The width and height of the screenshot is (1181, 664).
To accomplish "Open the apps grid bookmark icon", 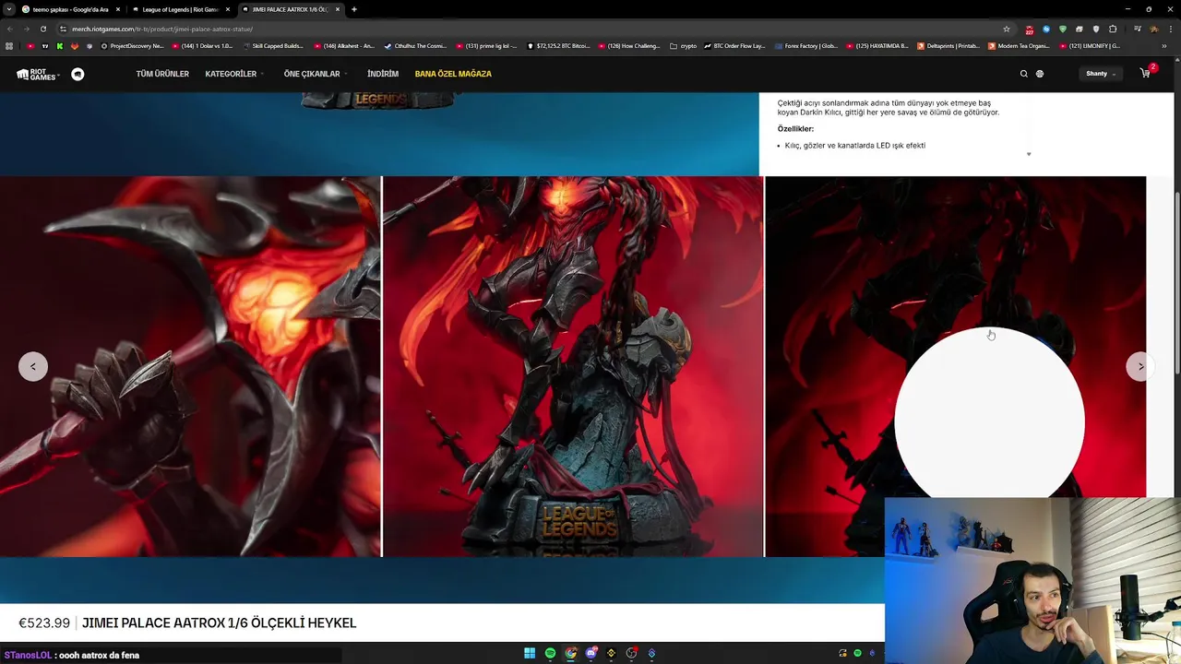I will click(9, 45).
